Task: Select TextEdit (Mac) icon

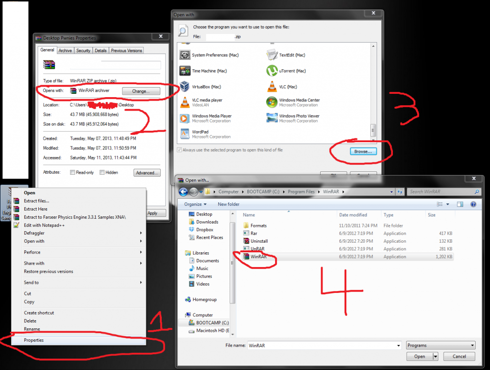Action: tap(272, 55)
